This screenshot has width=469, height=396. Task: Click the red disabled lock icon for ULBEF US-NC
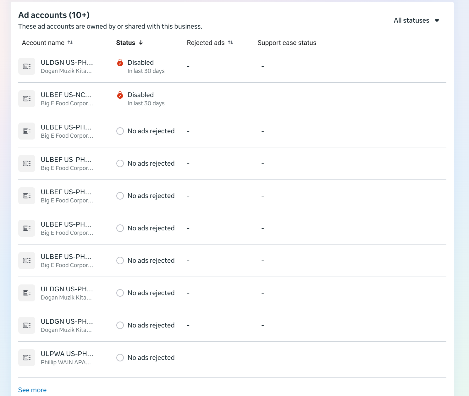click(x=120, y=95)
